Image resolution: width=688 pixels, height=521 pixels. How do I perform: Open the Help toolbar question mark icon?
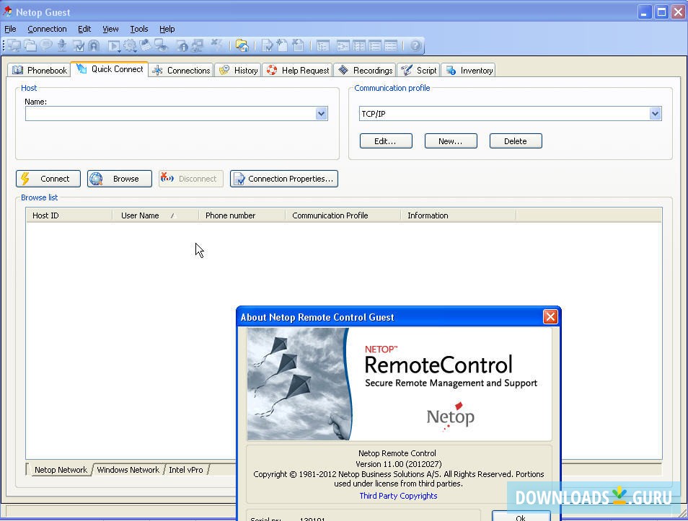pos(415,45)
